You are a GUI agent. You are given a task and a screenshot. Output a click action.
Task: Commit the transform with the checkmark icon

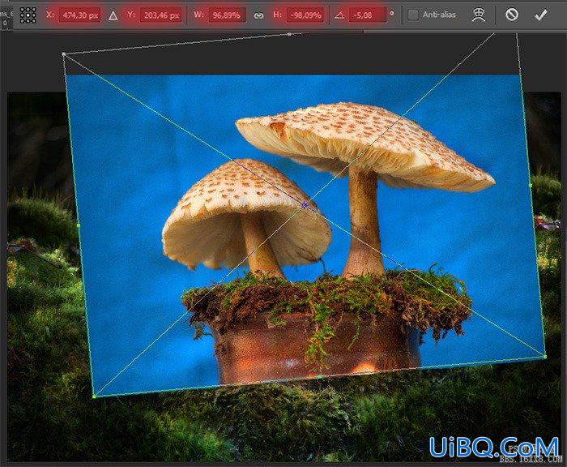(x=540, y=15)
